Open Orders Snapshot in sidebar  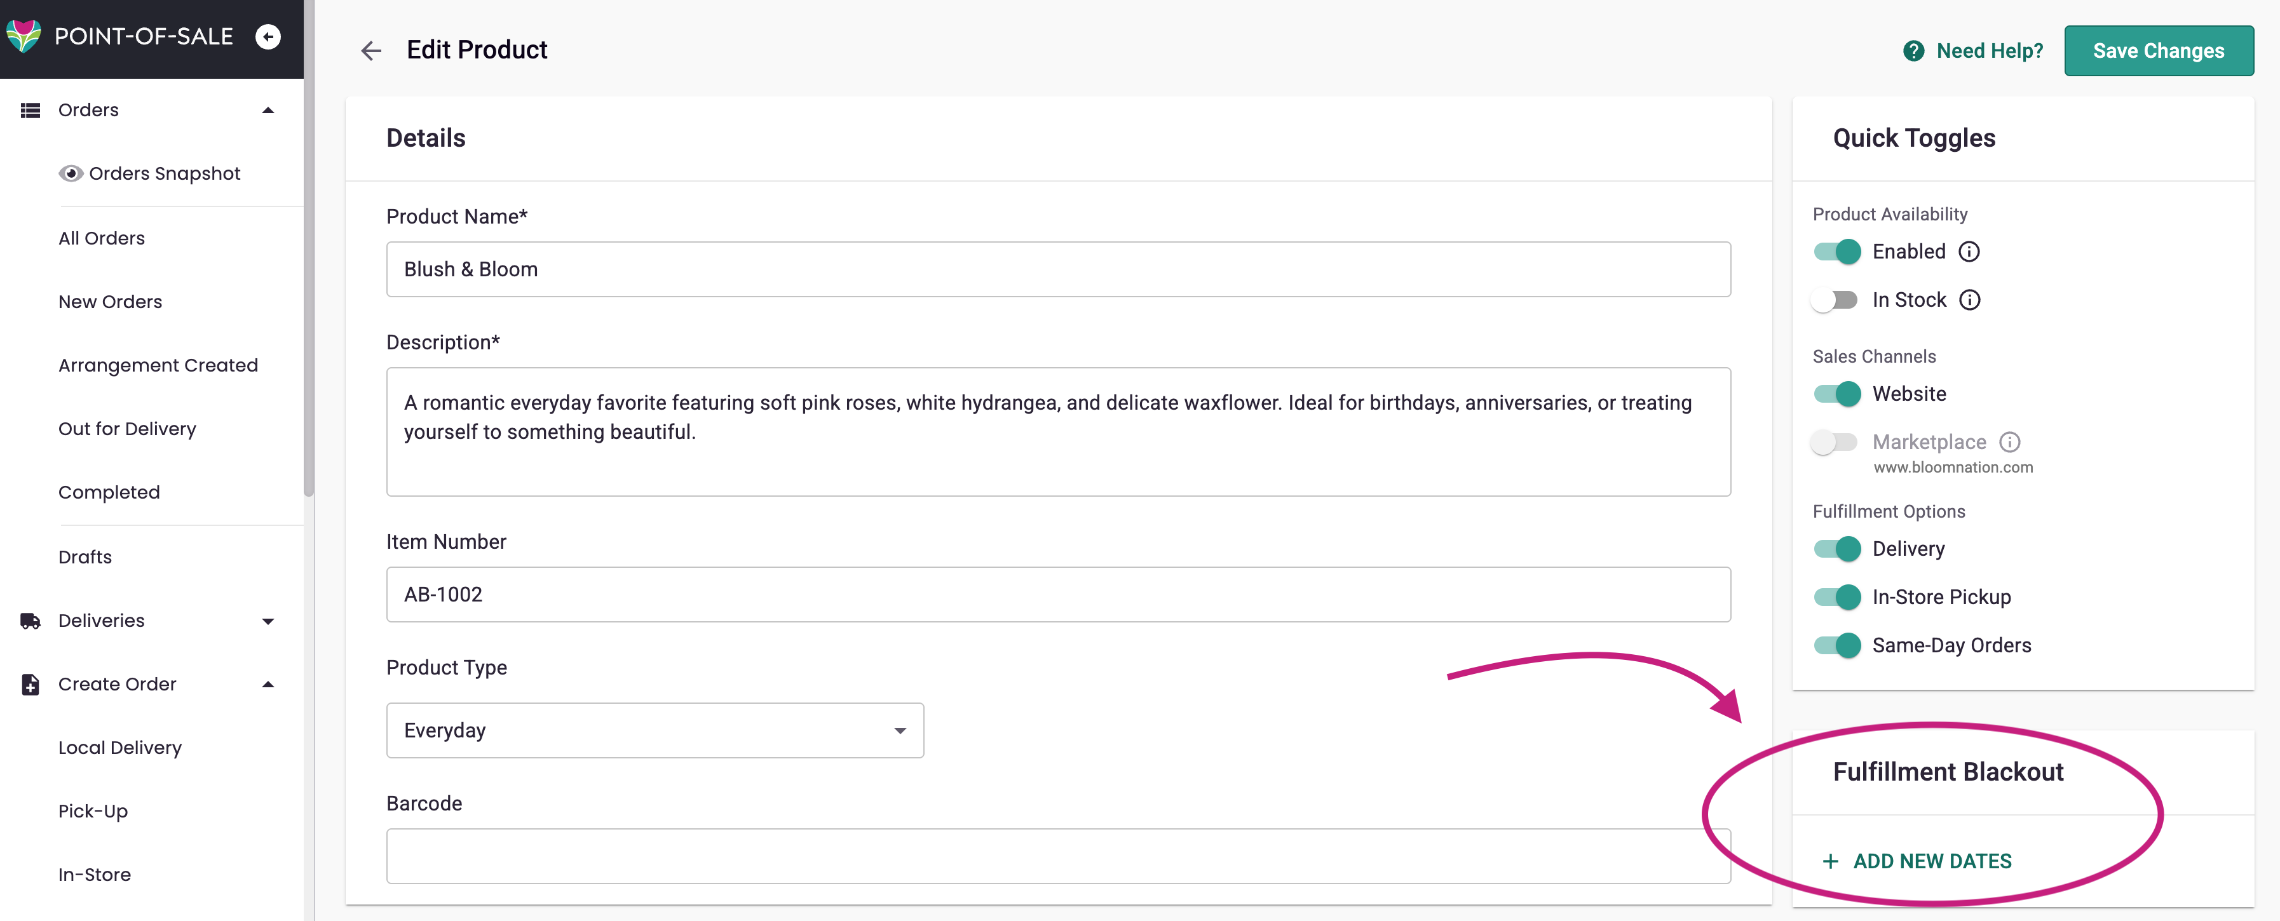pos(164,173)
